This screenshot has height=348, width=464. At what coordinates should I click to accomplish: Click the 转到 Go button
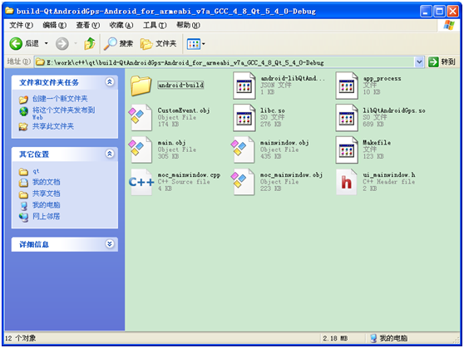(442, 61)
